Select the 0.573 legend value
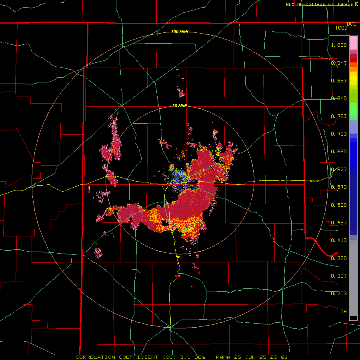This screenshot has height=360, width=360. click(x=339, y=187)
